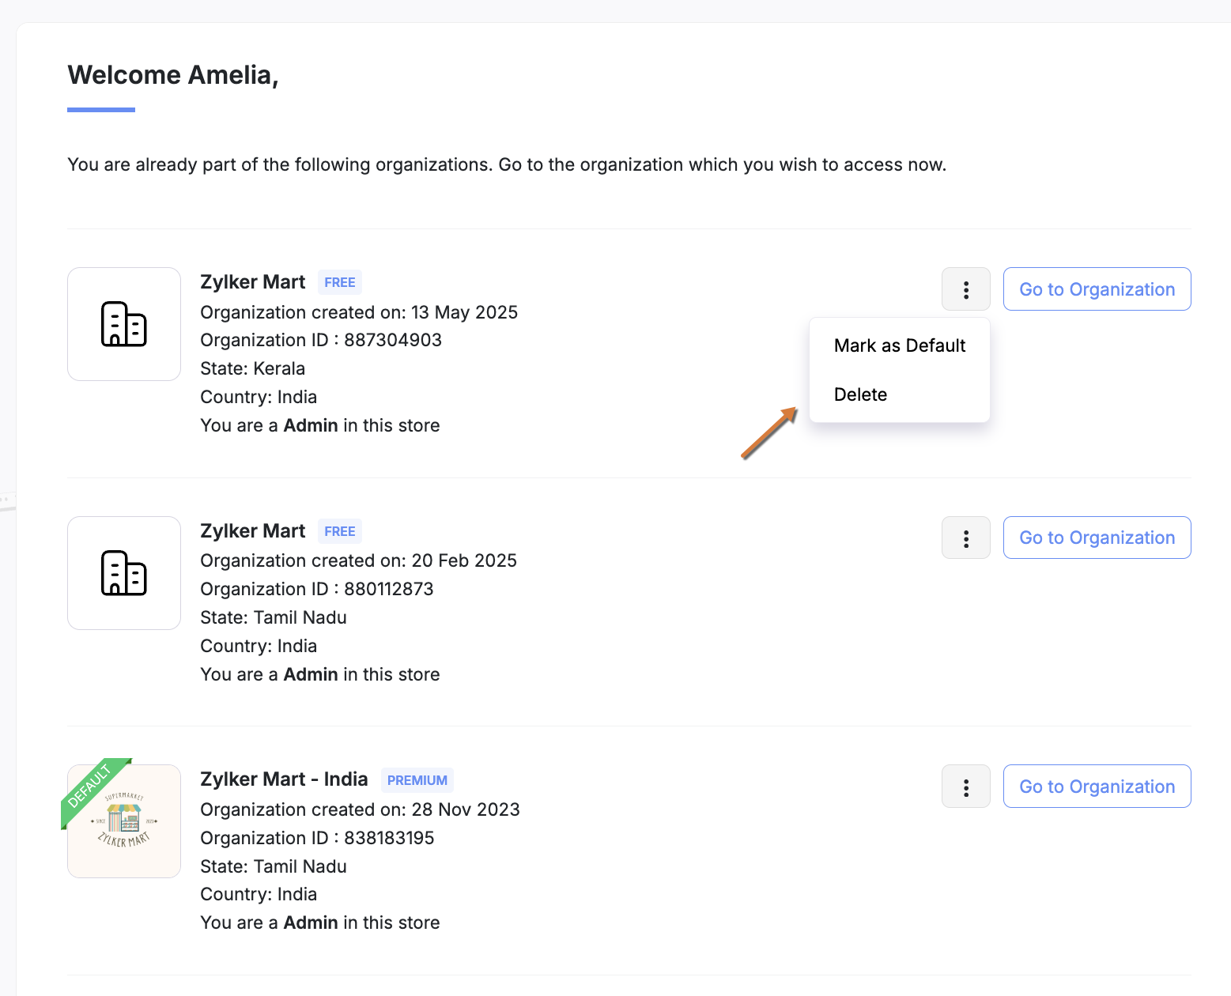Click the Zylker Mart name above ID 887304903
The height and width of the screenshot is (996, 1231).
coord(252,282)
